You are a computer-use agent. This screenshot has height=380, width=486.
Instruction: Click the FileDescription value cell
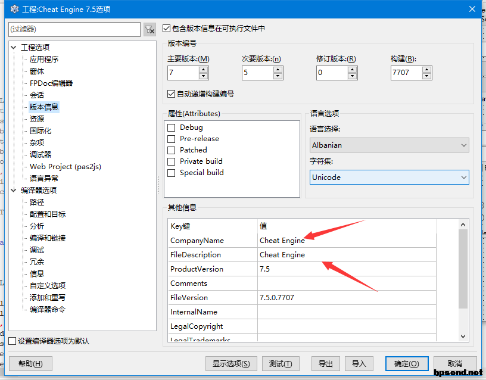347,255
